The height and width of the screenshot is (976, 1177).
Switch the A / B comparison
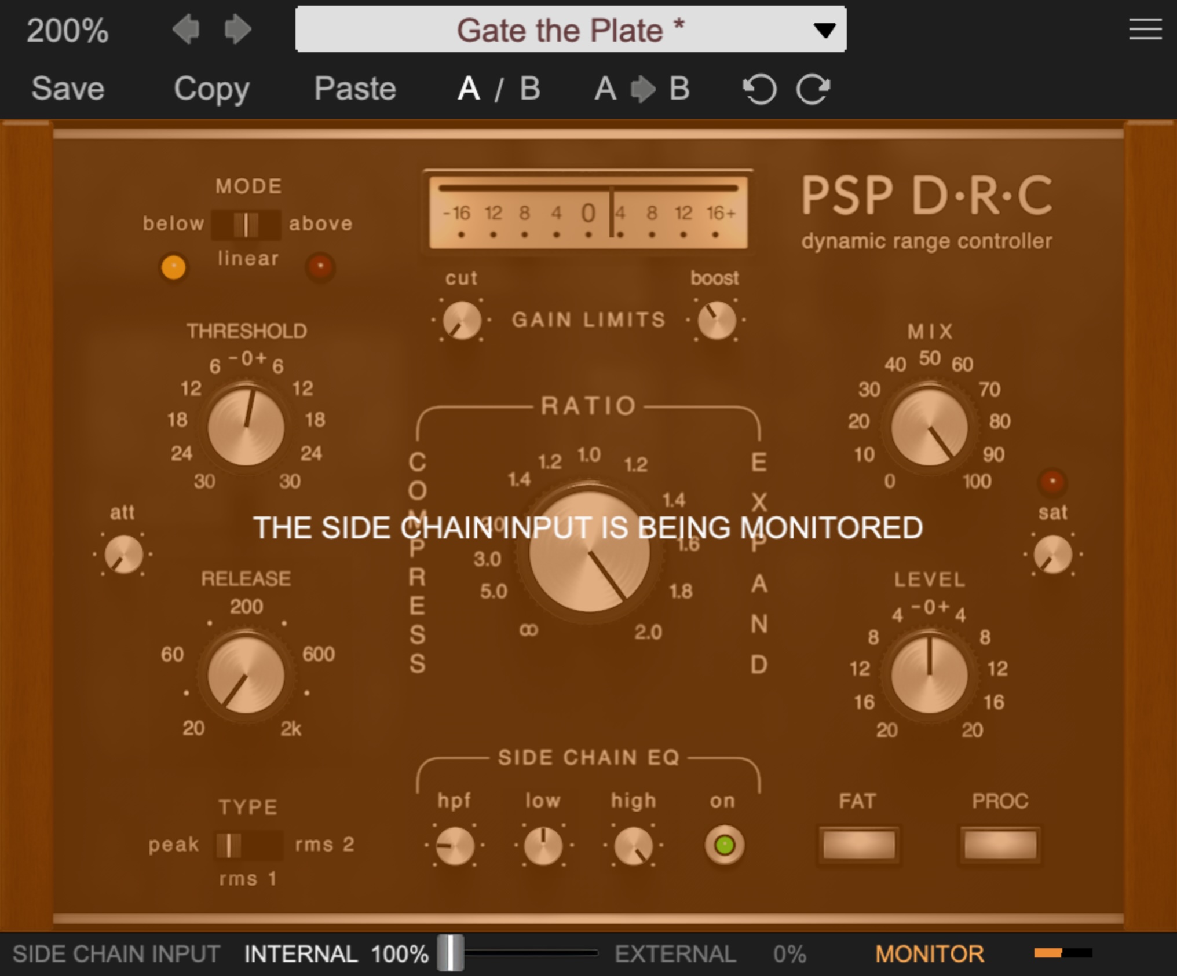click(499, 89)
